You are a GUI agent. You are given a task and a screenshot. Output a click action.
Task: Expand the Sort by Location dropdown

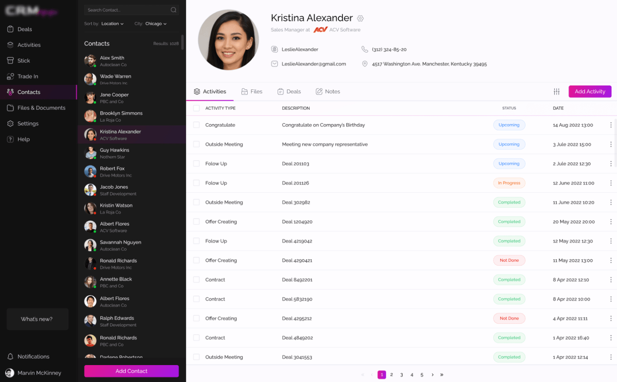113,24
